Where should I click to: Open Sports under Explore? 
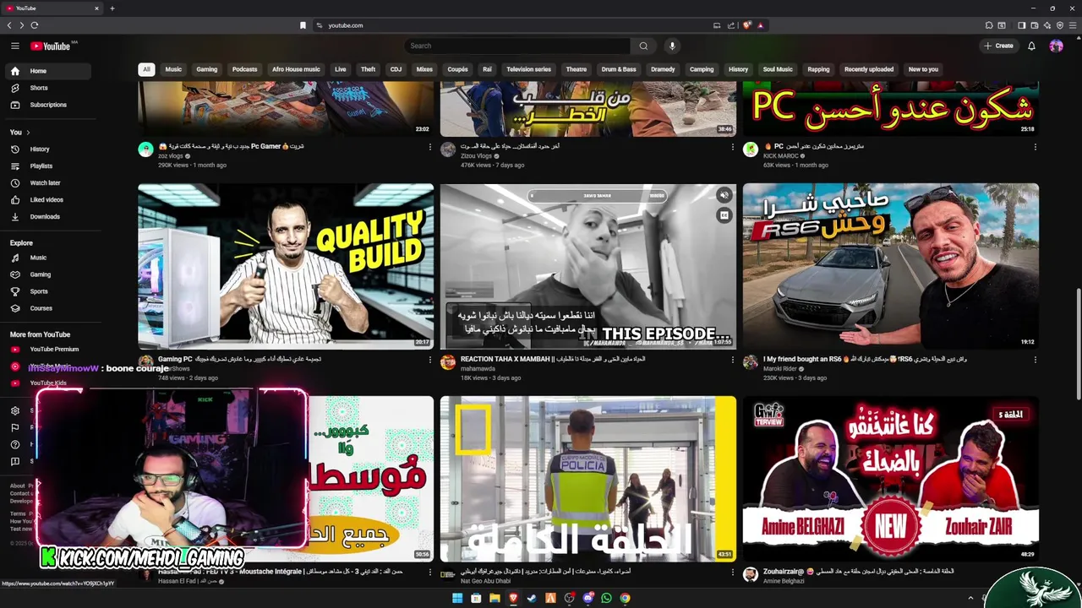46,291
